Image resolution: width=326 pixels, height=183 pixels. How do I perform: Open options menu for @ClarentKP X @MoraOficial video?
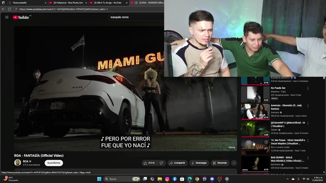tap(308, 123)
